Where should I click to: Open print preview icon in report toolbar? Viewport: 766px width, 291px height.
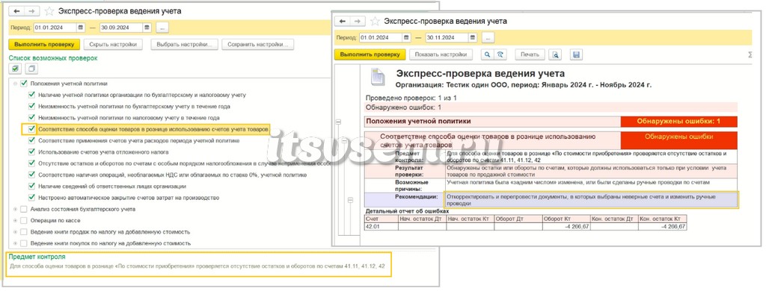pyautogui.click(x=555, y=54)
